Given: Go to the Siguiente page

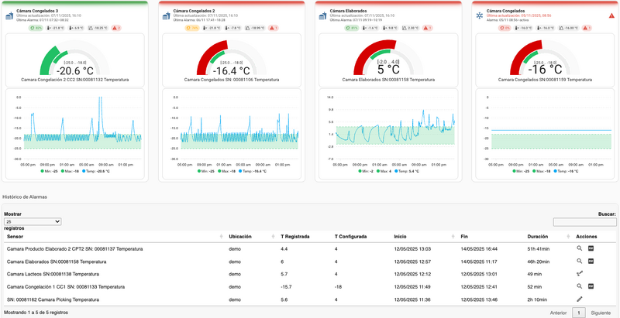Looking at the screenshot, I should click(x=601, y=313).
